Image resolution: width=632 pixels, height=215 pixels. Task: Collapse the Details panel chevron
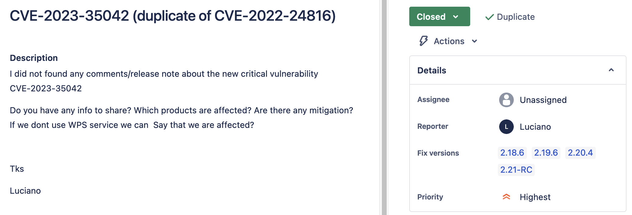pos(611,70)
